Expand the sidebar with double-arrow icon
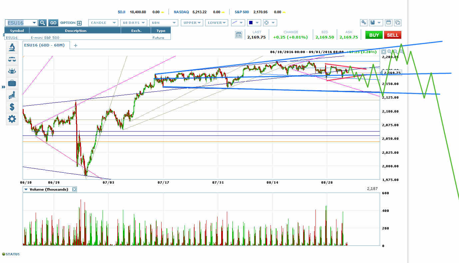Image resolution: width=459 pixels, height=263 pixels. coord(4,87)
